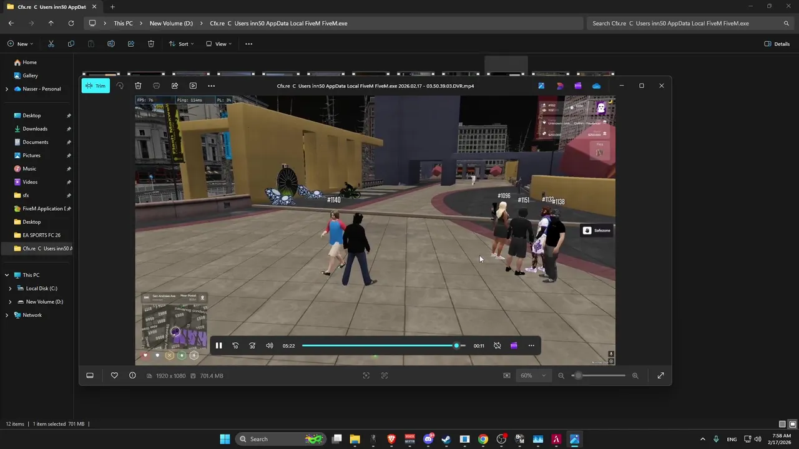
Task: Zoom out with the minus magnifier icon
Action: point(561,375)
